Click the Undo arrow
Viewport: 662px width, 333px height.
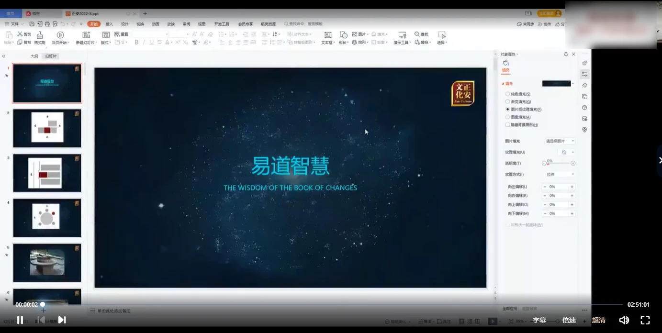tap(63, 24)
